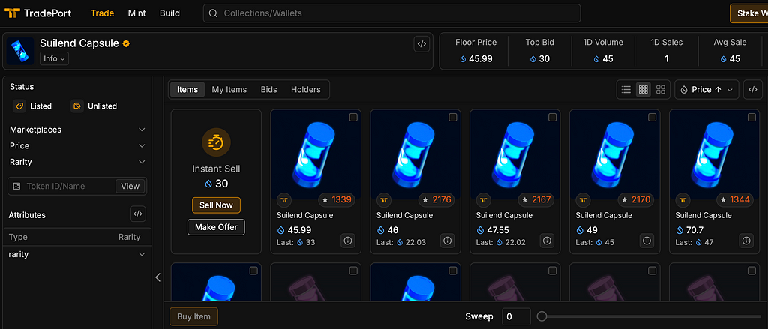Screen dimensions: 768x329
Task: Click the info icon on 45.99 capsule
Action: tap(348, 241)
